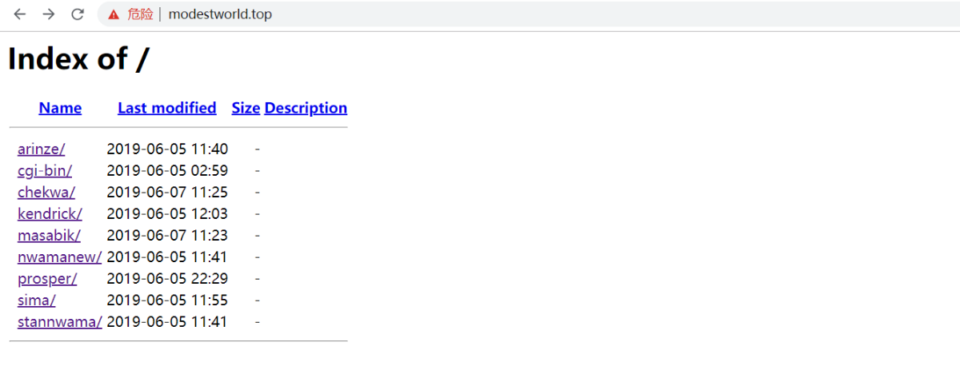Screen dimensions: 960x378
Task: Reload the page with the refresh icon
Action: (x=78, y=14)
